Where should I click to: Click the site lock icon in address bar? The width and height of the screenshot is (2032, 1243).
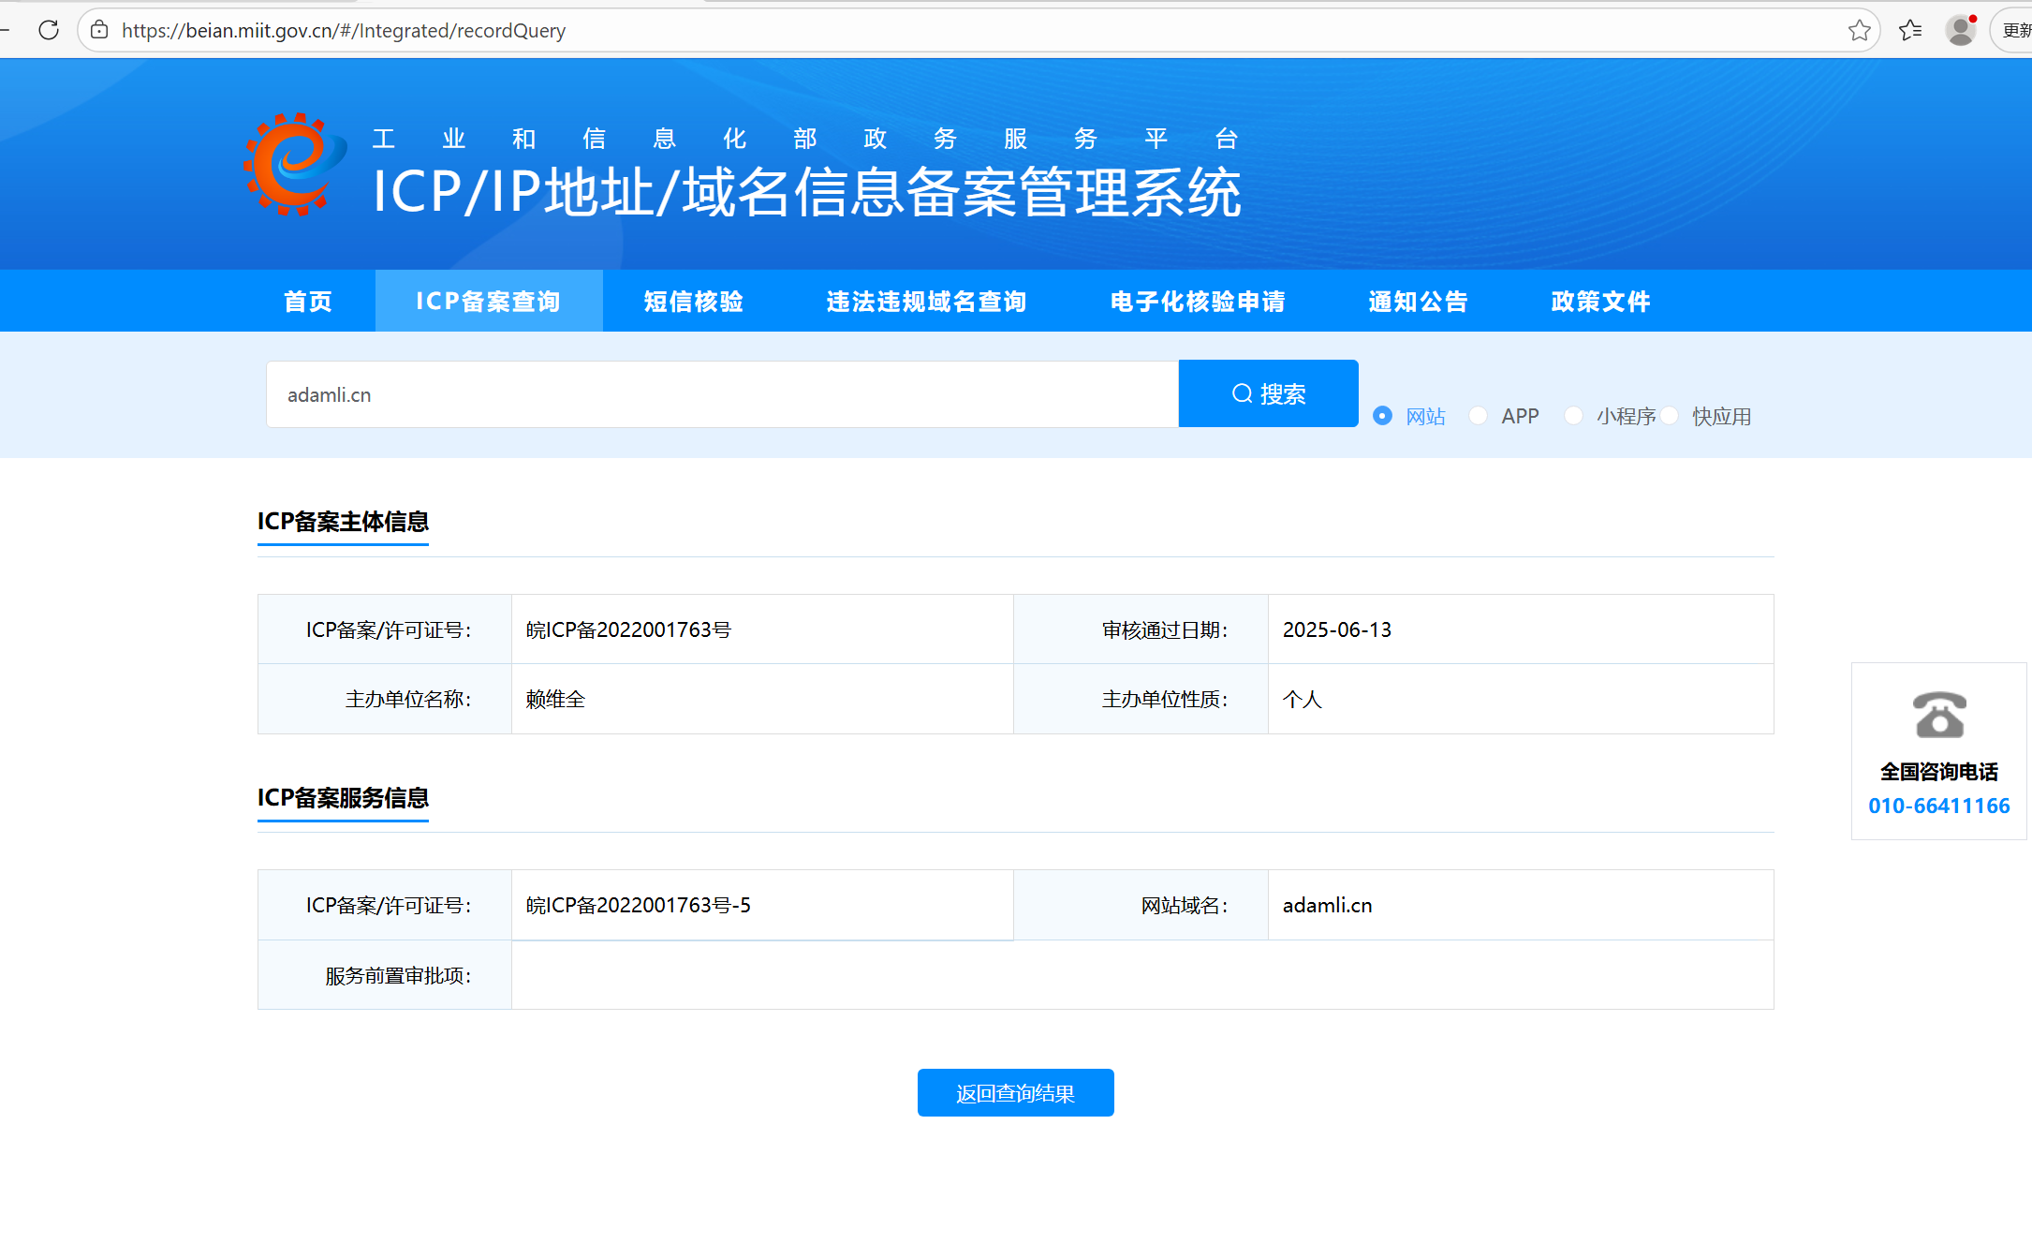click(x=99, y=30)
